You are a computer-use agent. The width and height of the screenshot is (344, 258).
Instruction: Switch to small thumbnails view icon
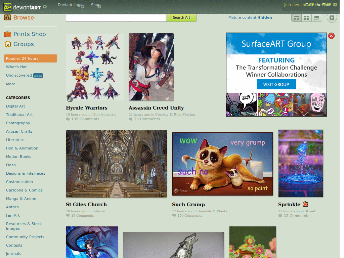297,18
